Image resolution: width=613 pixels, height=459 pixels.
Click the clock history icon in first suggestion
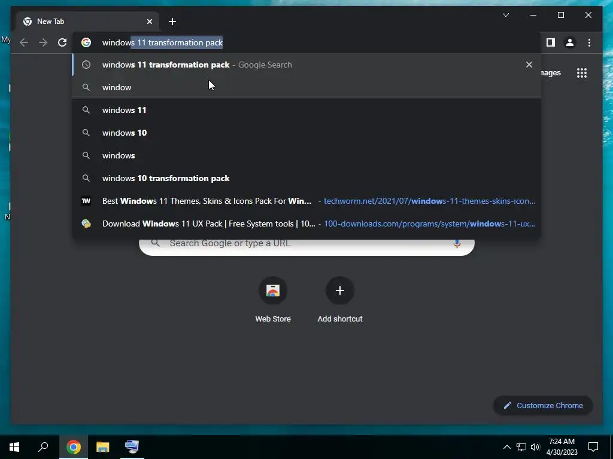pos(86,65)
